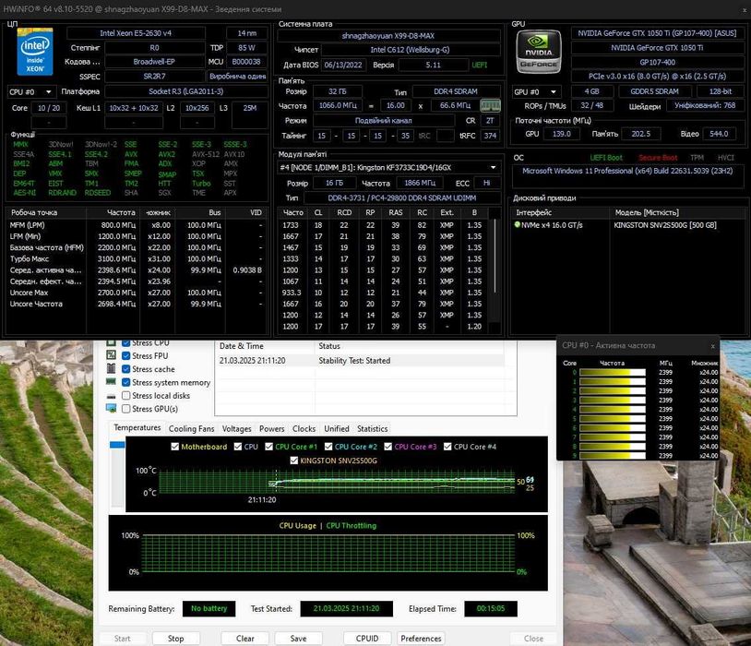Select the Unified tab
This screenshot has width=751, height=646.
(x=336, y=429)
